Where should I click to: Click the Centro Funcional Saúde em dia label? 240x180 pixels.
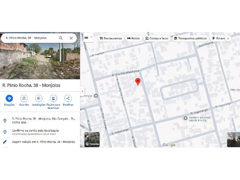pos(199,119)
